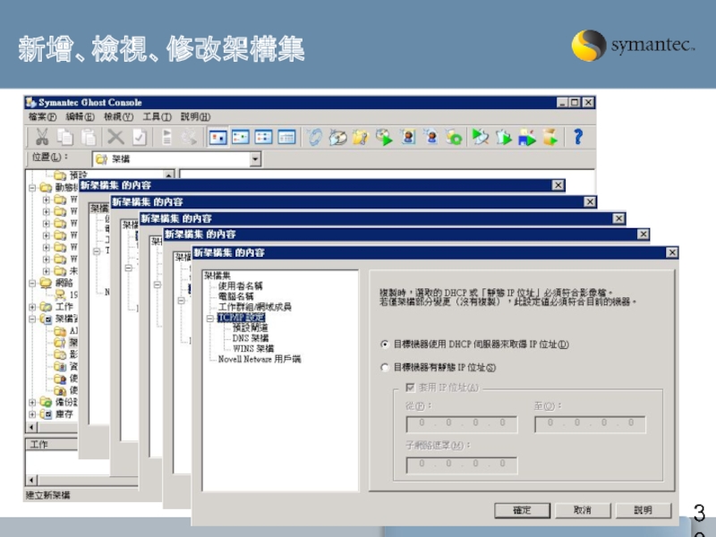
Task: Click the folder with wand toolbar icon
Action: pyautogui.click(x=361, y=137)
